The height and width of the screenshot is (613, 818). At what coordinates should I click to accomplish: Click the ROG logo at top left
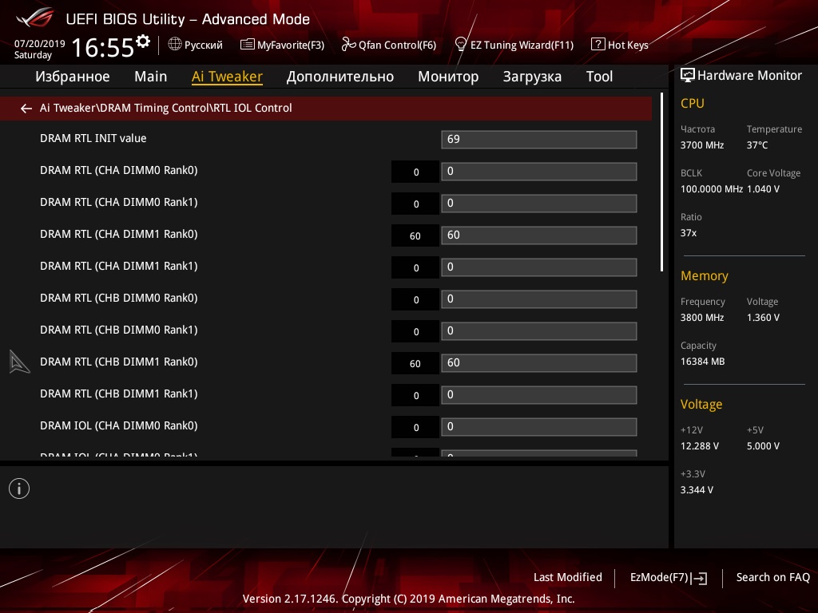[x=35, y=18]
